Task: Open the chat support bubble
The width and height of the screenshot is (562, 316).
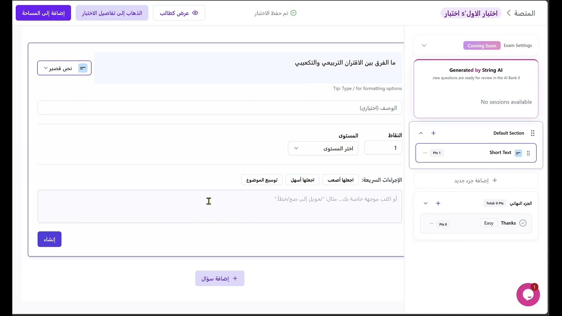Action: [528, 294]
